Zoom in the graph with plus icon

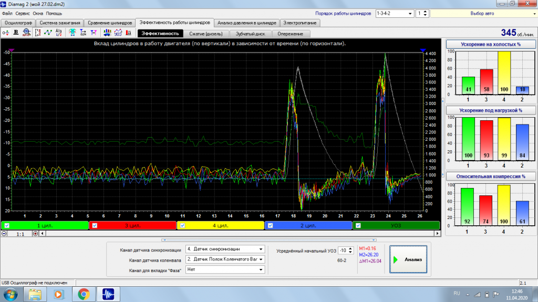click(x=35, y=233)
